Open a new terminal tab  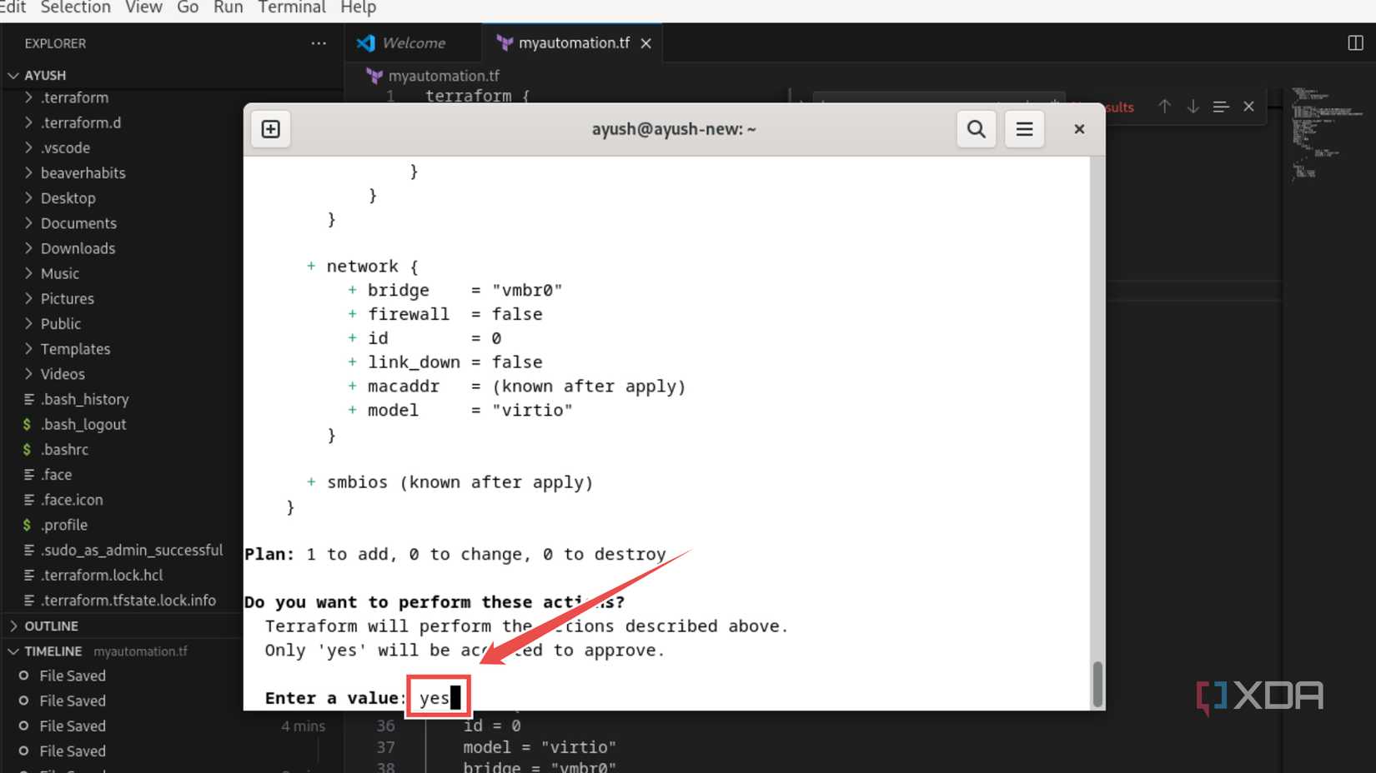(x=269, y=128)
